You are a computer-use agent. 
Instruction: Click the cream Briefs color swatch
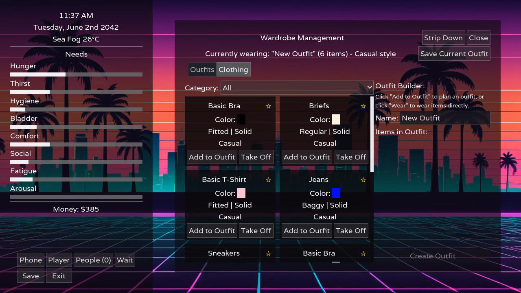(x=336, y=120)
